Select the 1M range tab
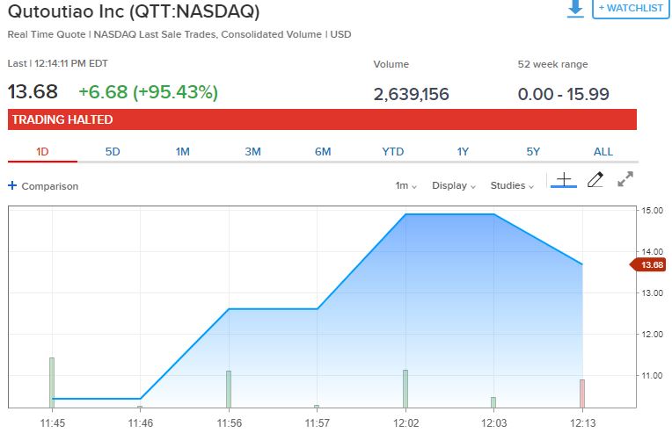Image resolution: width=672 pixels, height=433 pixels. click(x=183, y=151)
